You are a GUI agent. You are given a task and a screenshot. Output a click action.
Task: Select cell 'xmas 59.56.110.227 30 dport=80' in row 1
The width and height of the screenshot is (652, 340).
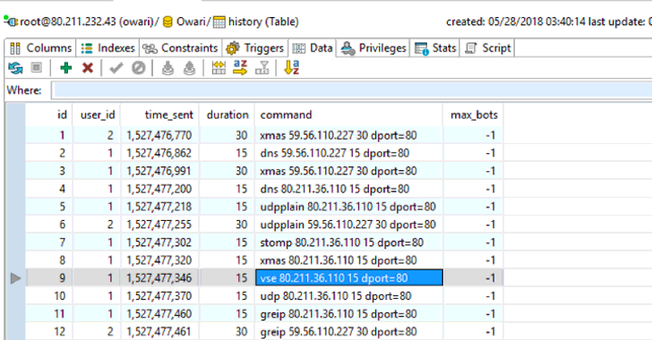[349, 135]
